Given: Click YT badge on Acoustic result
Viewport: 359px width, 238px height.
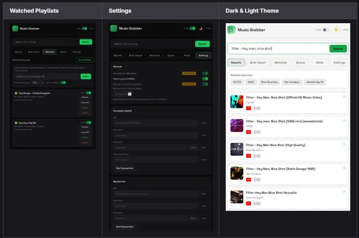Looking at the screenshot, I should click(x=249, y=204).
